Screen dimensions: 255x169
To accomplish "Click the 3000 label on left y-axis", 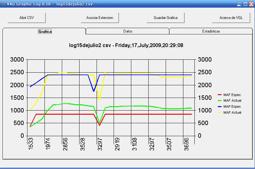I will tap(17, 60).
